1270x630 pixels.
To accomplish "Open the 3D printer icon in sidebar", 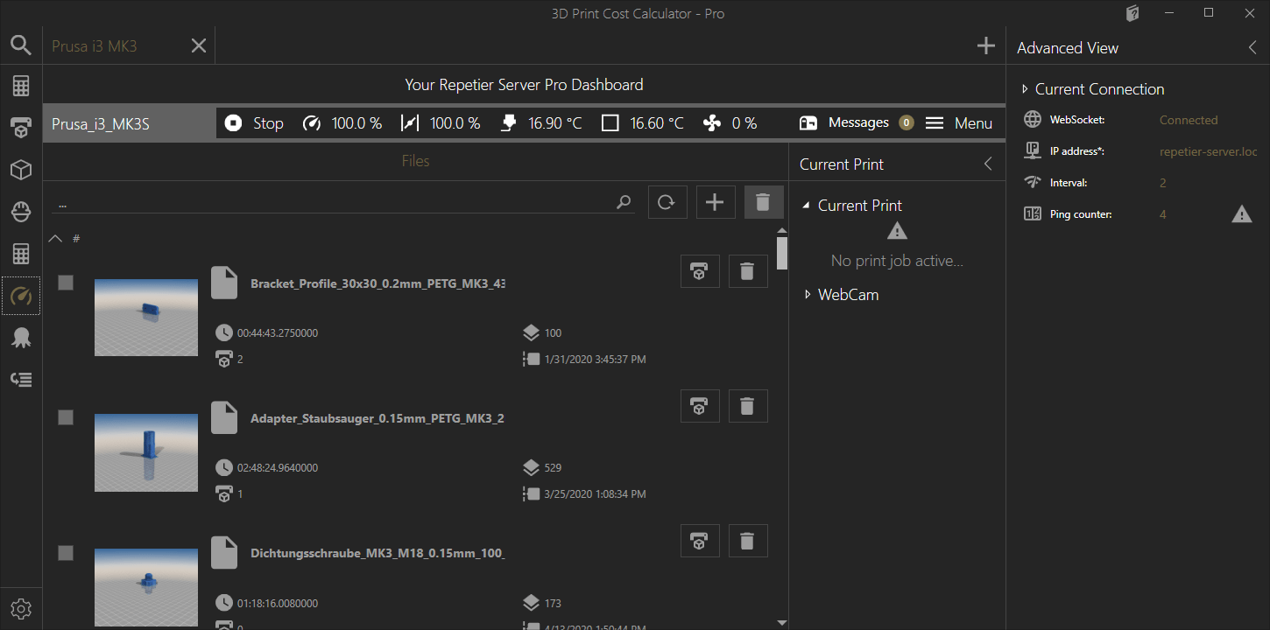I will tap(21, 129).
